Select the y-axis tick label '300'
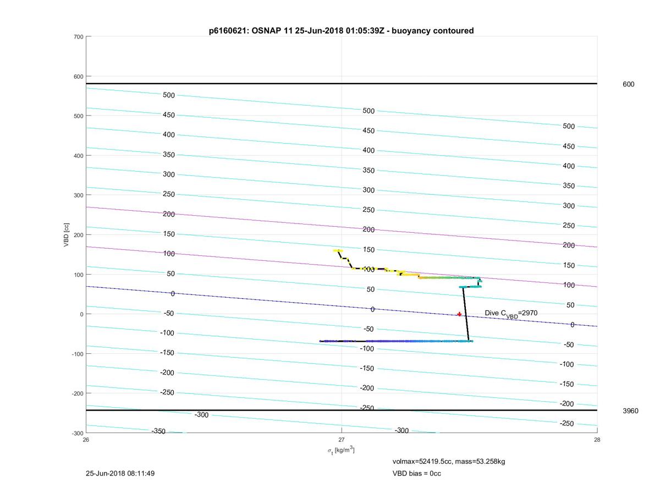The image size is (660, 487). click(x=78, y=195)
